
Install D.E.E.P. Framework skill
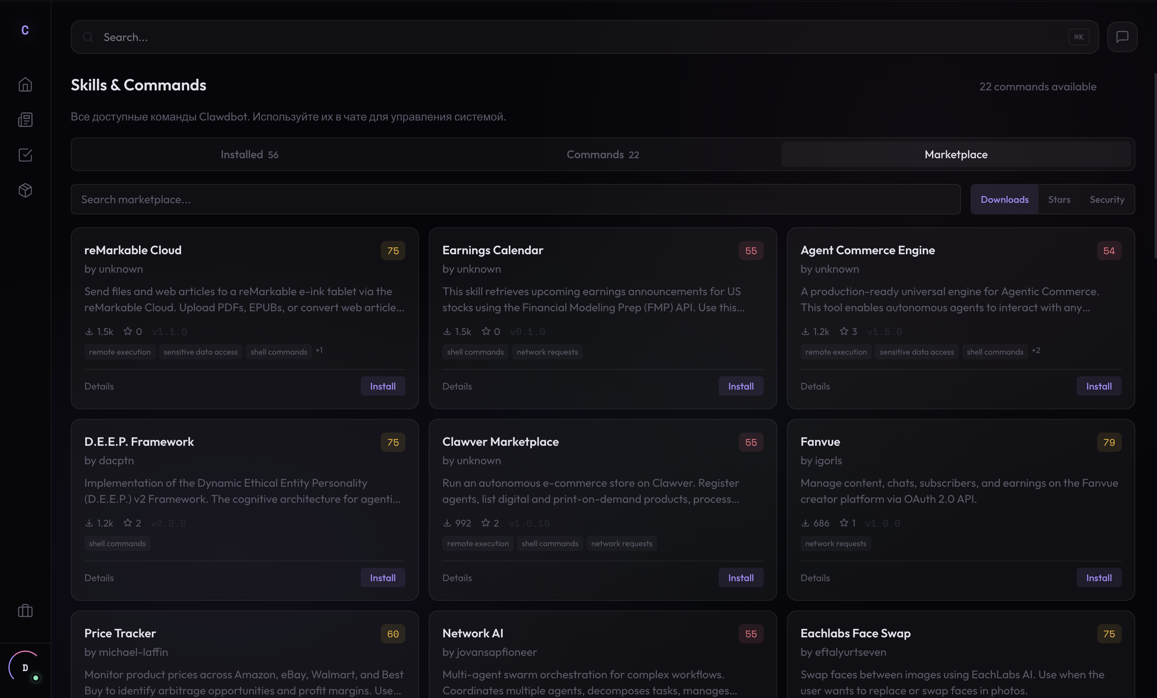click(x=383, y=578)
